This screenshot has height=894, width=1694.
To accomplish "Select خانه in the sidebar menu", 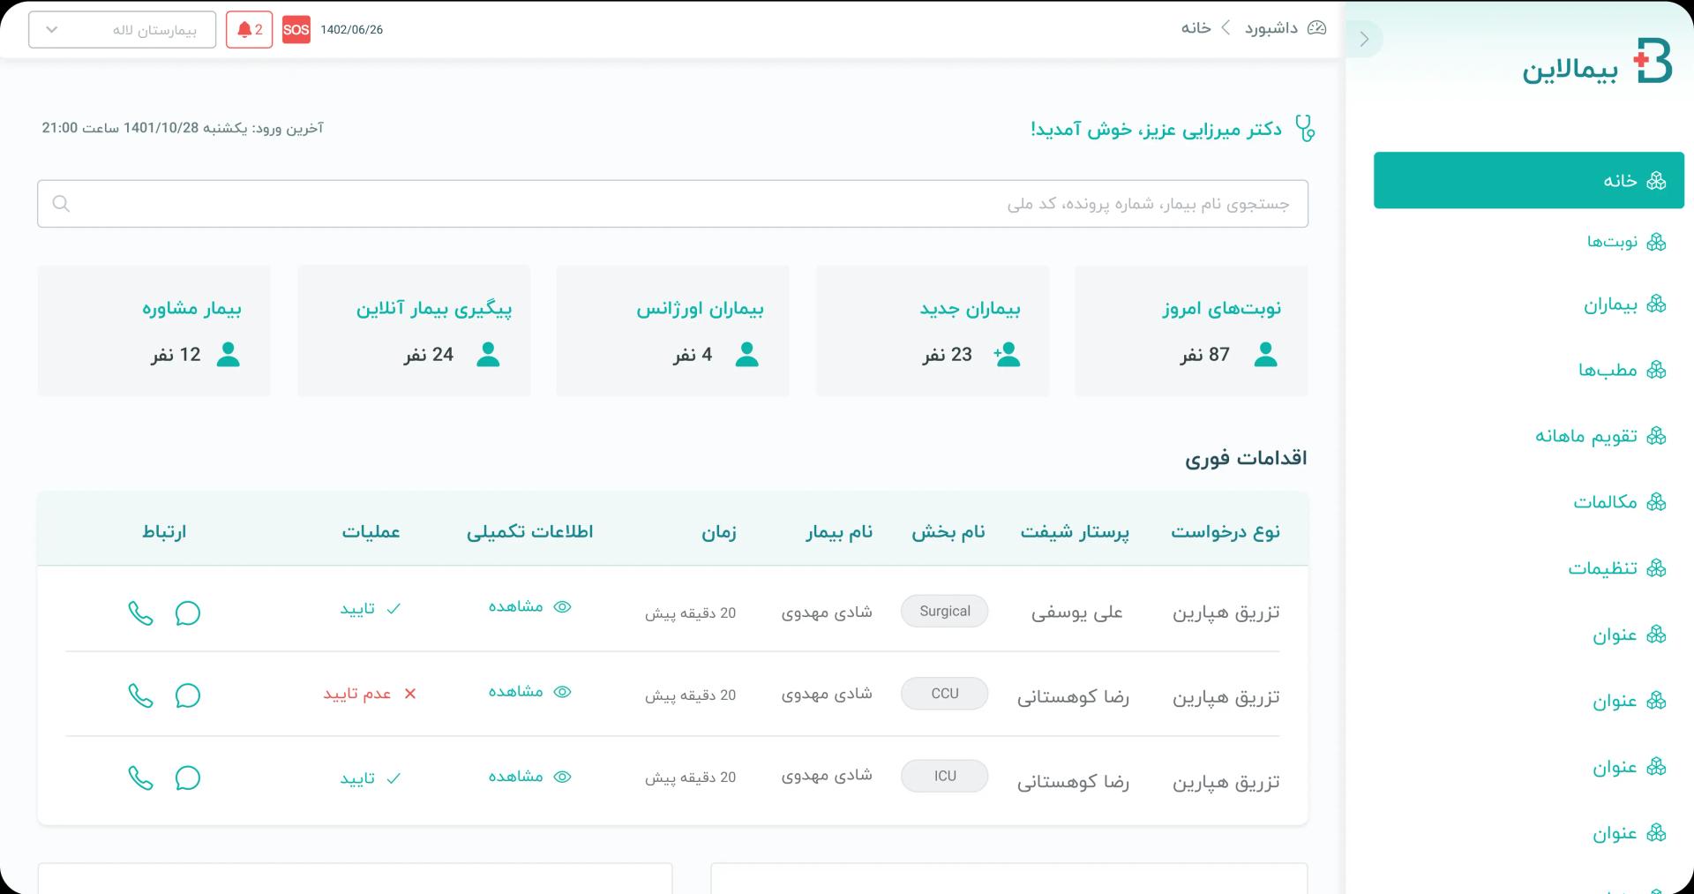I will [x=1528, y=180].
